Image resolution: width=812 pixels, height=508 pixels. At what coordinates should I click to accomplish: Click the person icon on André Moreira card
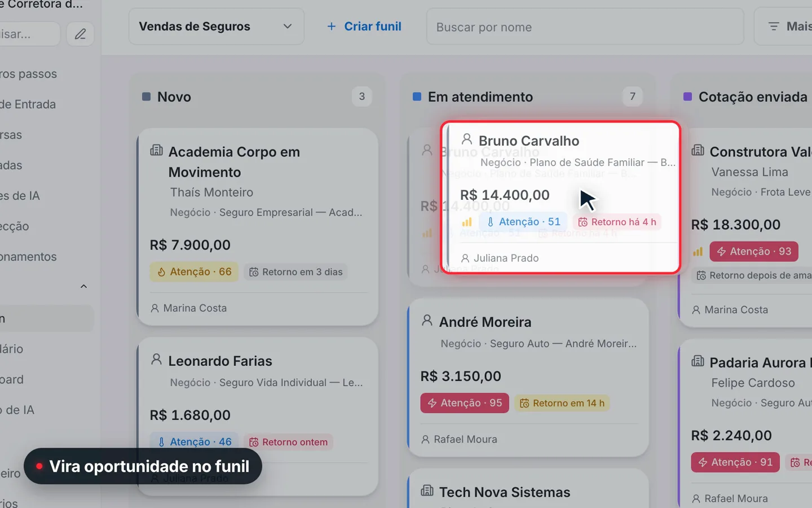point(427,321)
